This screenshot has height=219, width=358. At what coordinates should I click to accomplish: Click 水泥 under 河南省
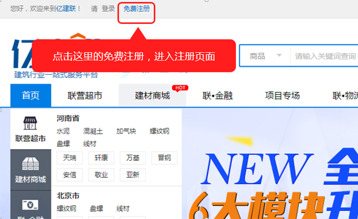coord(63,131)
